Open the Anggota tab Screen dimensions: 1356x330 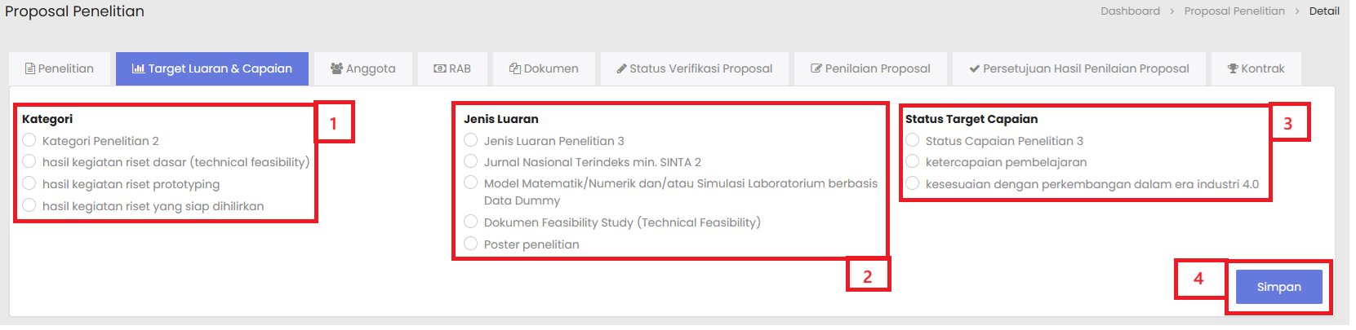tap(362, 68)
